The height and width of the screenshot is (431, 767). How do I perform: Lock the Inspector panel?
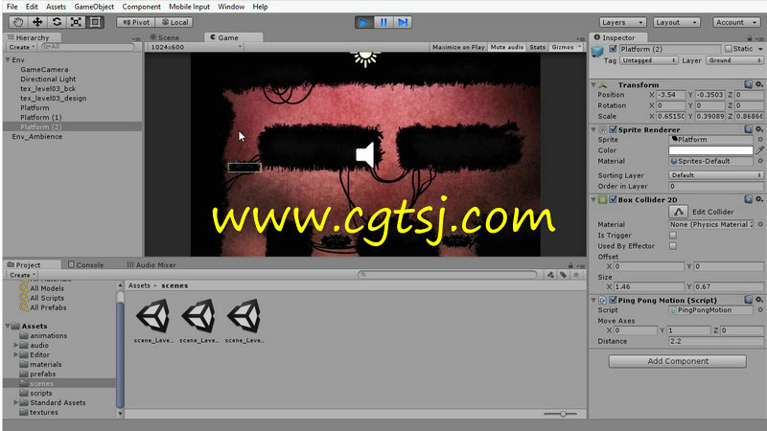coord(750,38)
